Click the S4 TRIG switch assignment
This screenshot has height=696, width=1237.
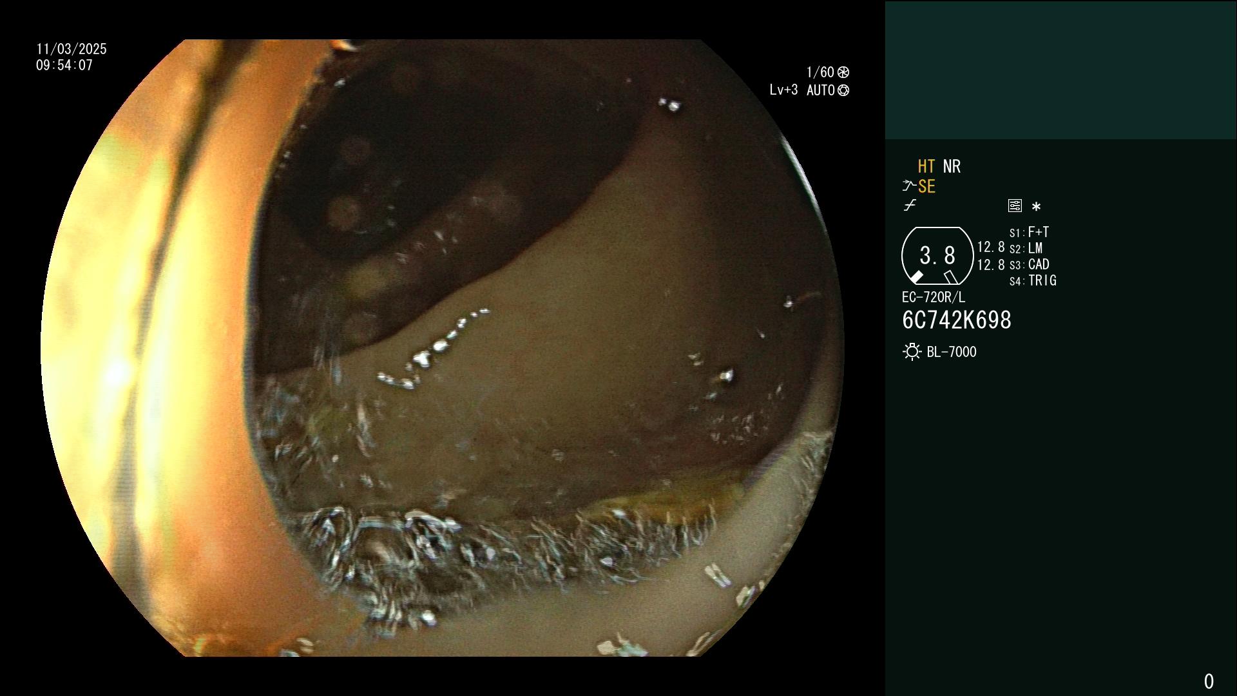(1033, 280)
